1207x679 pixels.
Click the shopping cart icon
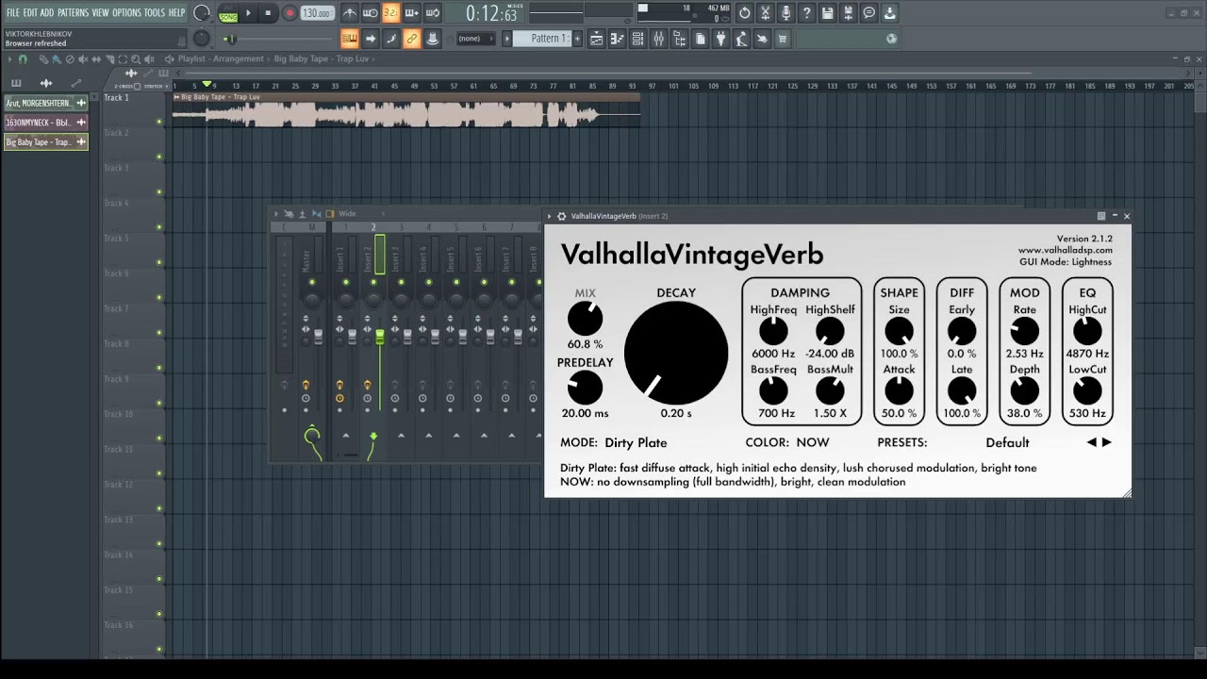coord(783,39)
